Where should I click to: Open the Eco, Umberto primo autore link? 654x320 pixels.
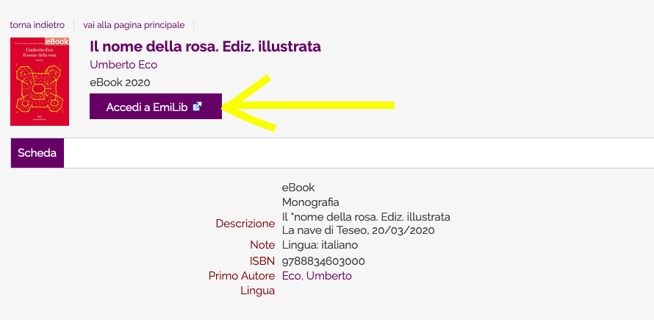click(317, 276)
